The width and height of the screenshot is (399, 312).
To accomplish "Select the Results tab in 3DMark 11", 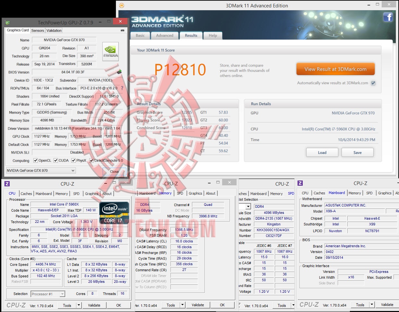I will [191, 35].
